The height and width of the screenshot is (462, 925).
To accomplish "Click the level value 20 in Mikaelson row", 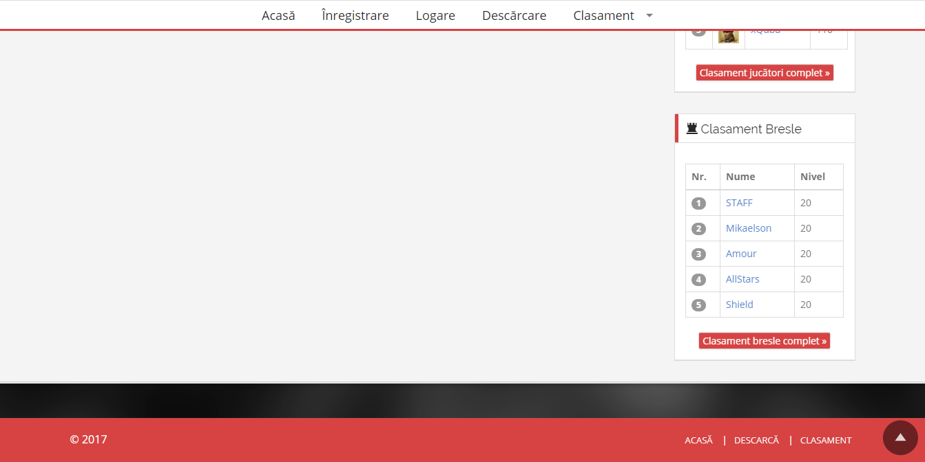I will pos(806,228).
